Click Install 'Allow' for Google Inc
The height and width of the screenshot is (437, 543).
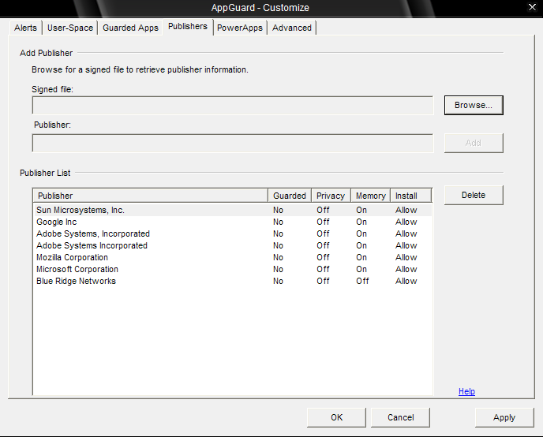click(406, 222)
